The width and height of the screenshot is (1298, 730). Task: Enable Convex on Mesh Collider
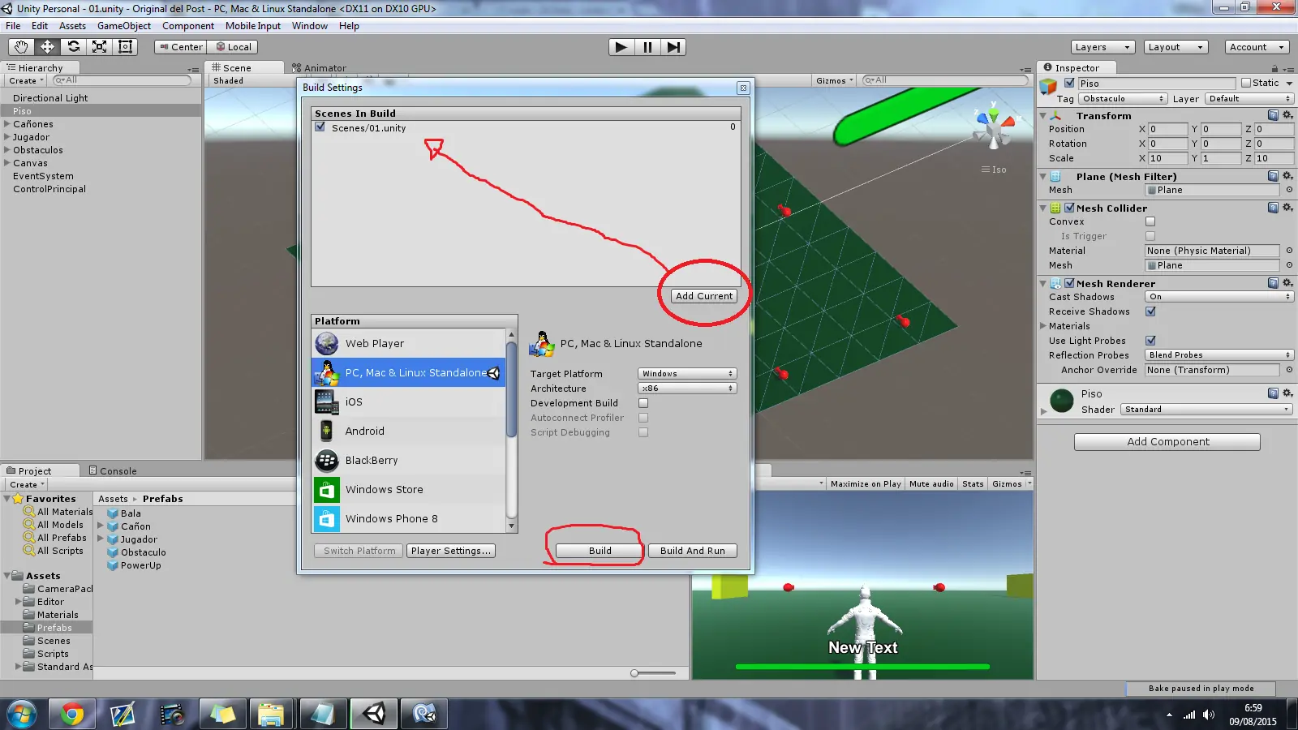point(1150,221)
